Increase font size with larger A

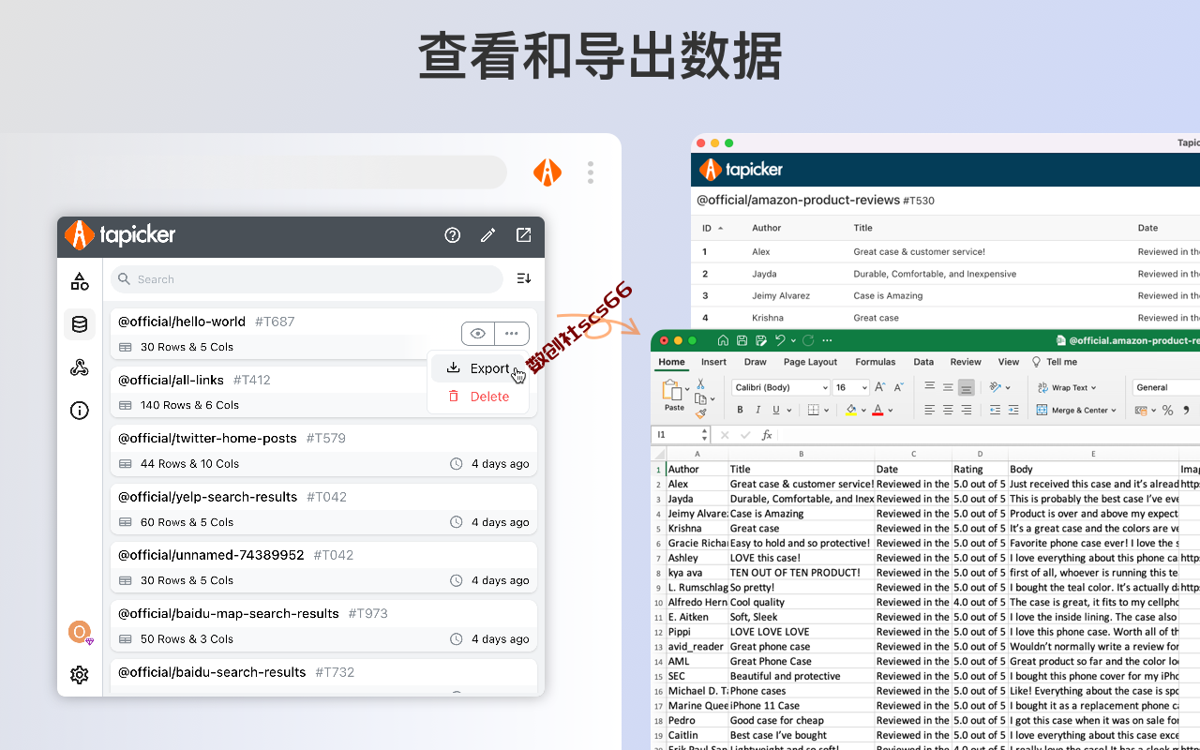pyautogui.click(x=880, y=387)
